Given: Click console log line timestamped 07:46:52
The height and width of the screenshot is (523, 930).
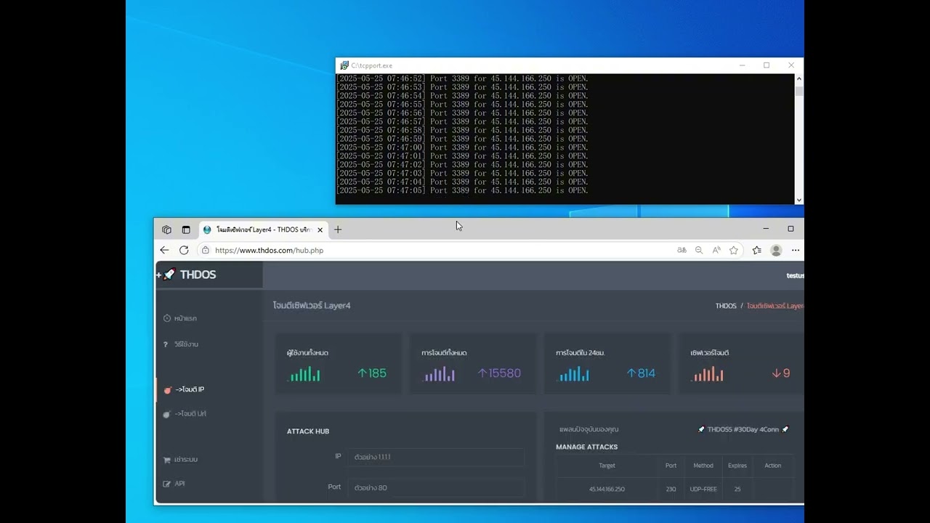Looking at the screenshot, I should pyautogui.click(x=463, y=78).
